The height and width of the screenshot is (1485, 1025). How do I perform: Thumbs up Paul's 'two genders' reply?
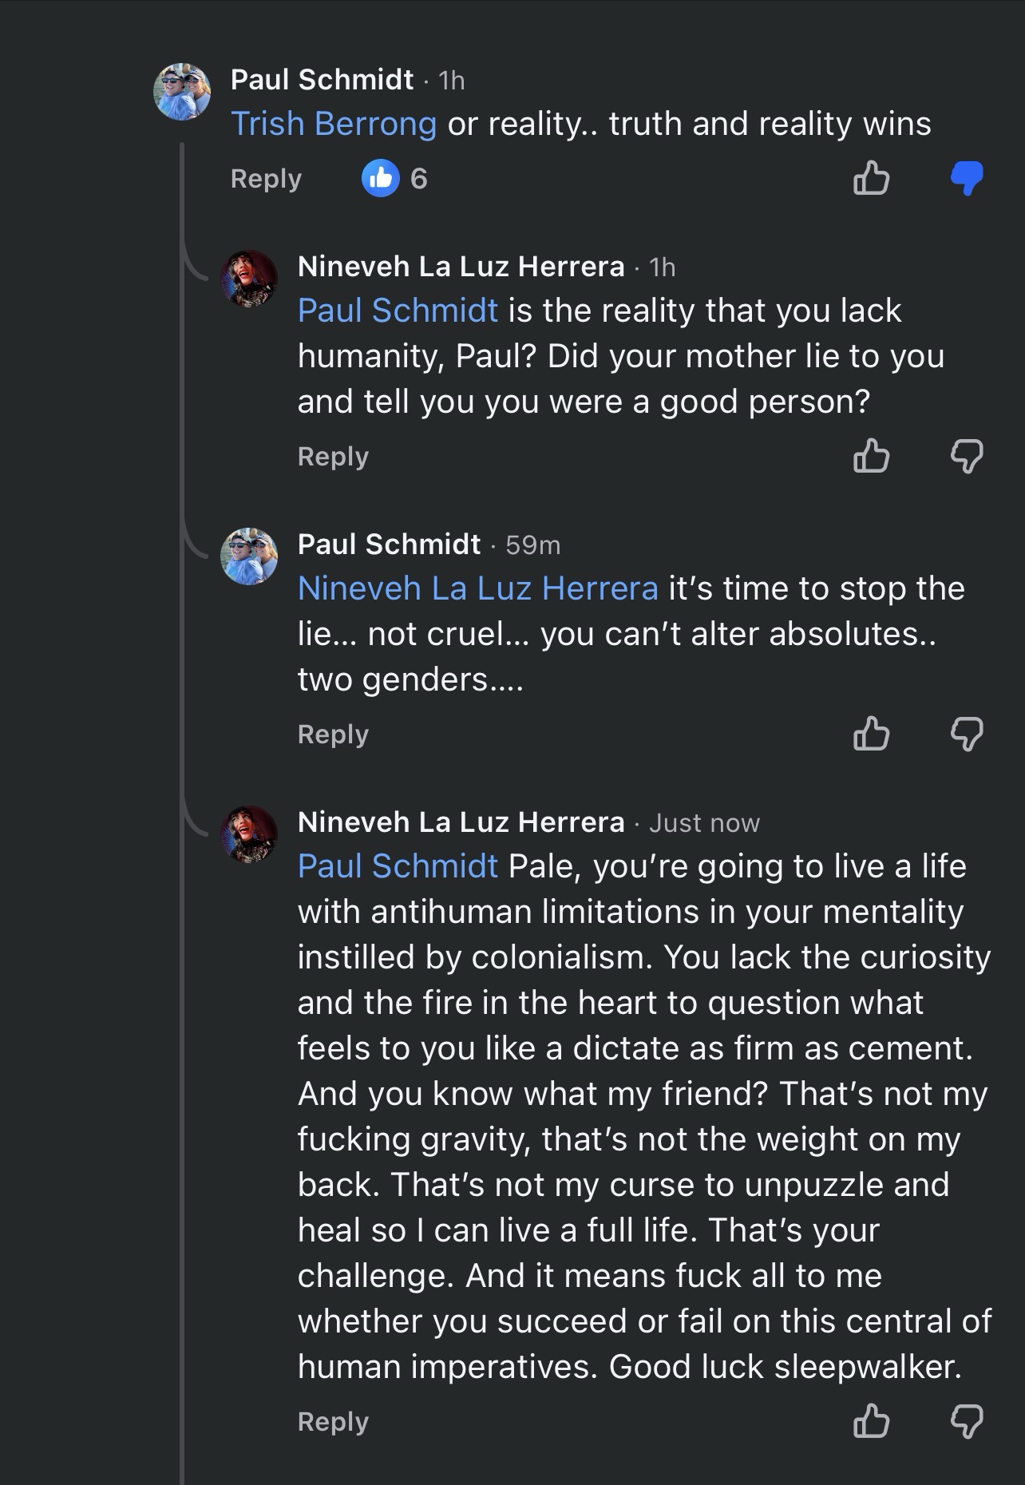[x=871, y=734]
